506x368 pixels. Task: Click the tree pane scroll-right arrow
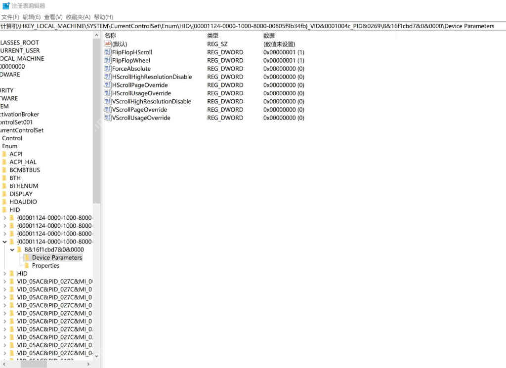(x=88, y=364)
